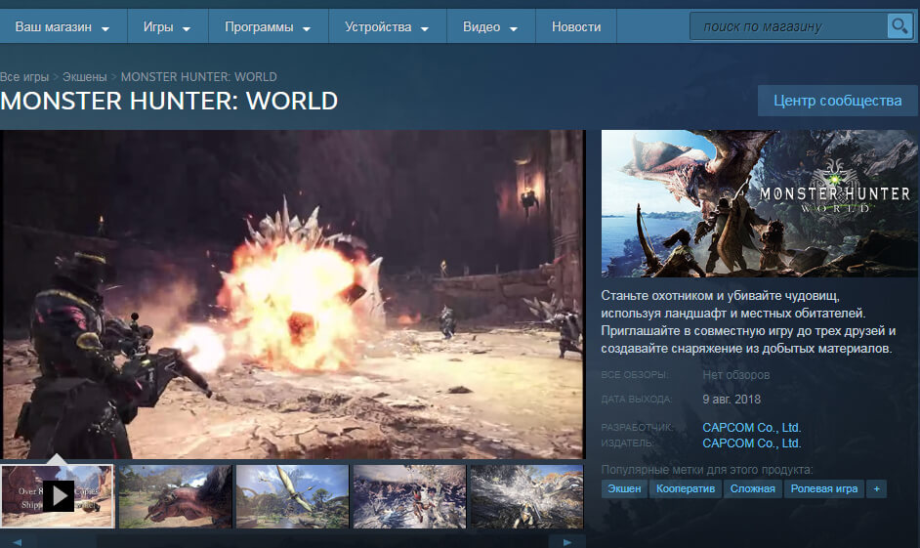Select the Сложная tag
Viewport: 920px width, 548px height.
pos(753,488)
